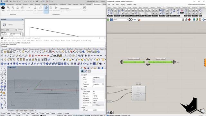This screenshot has width=206, height=116.
Task: Click the Print icon in Rhino toolbar
Action: tap(11, 52)
